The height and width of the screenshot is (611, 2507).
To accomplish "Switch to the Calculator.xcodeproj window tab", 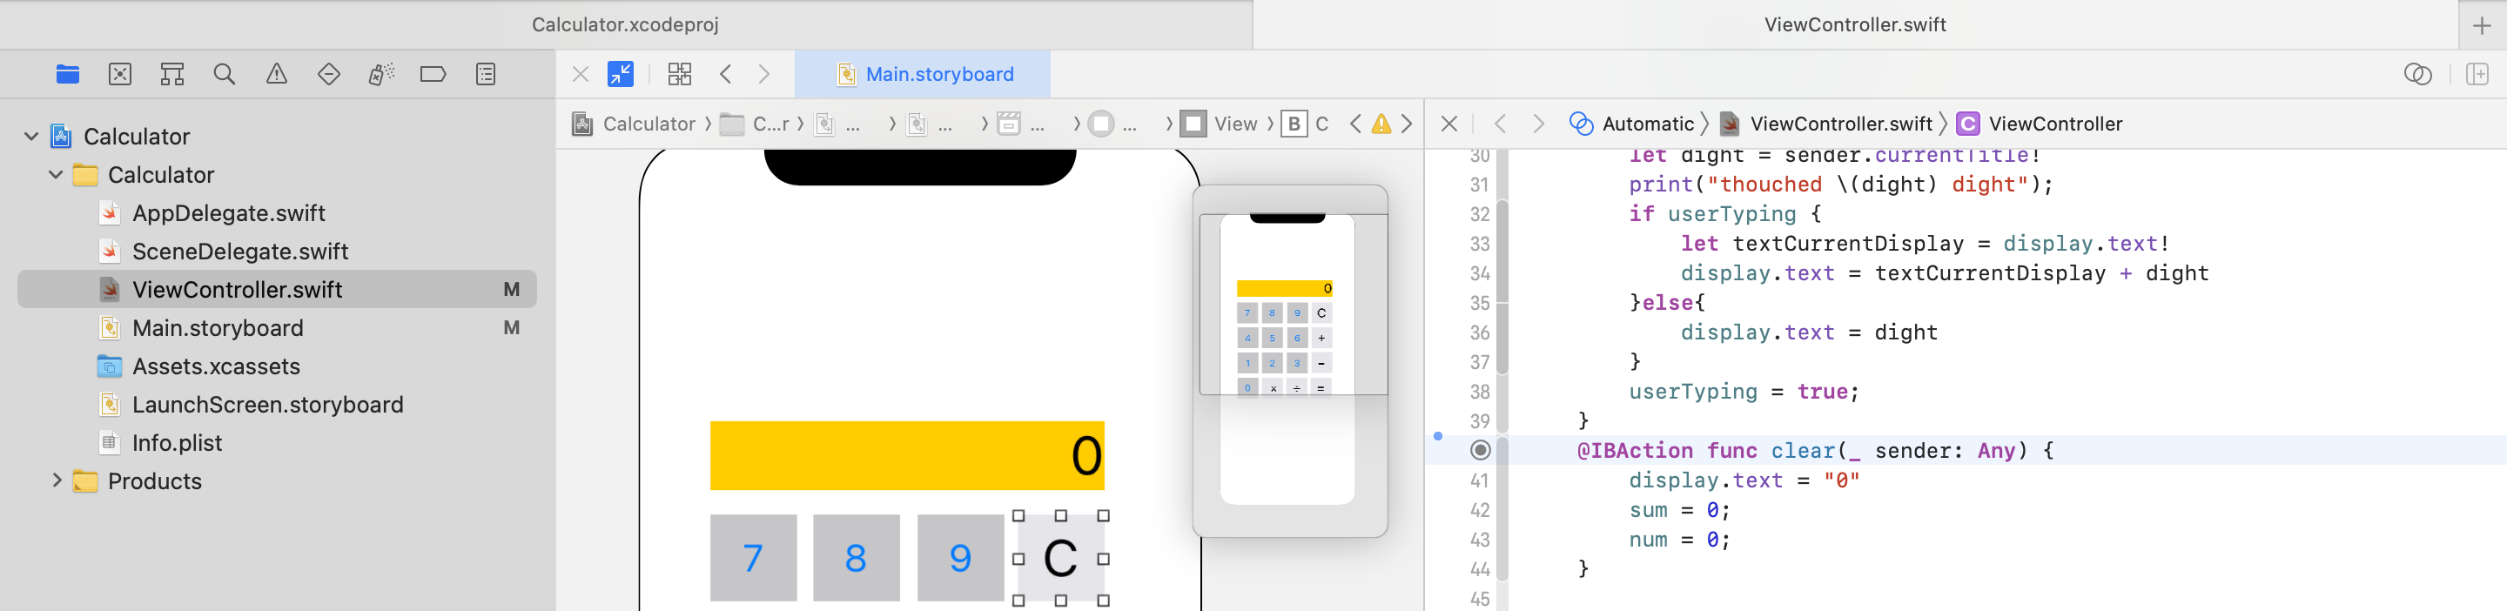I will point(626,24).
